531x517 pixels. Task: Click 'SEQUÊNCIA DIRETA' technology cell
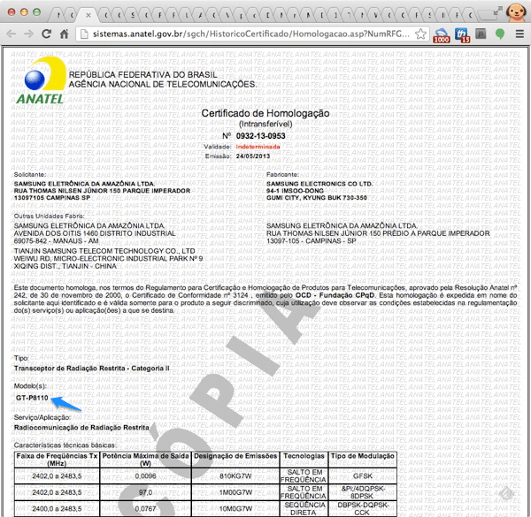(304, 508)
